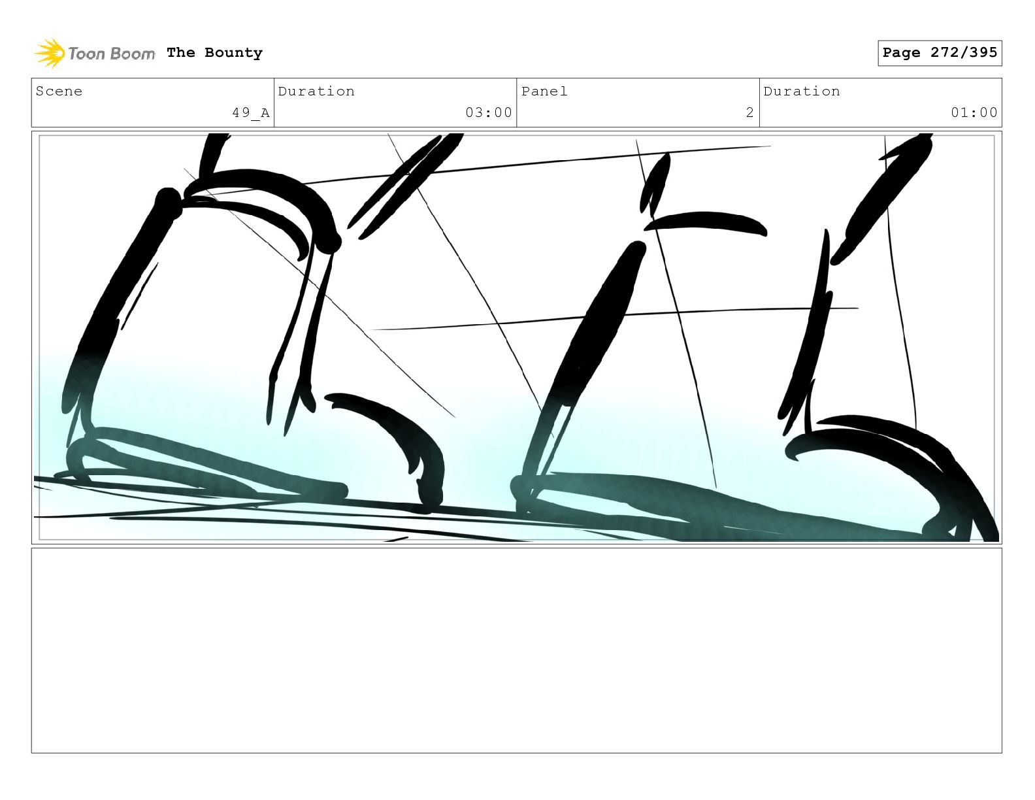
Task: Click the scene duration value "03:00"
Action: coord(489,112)
